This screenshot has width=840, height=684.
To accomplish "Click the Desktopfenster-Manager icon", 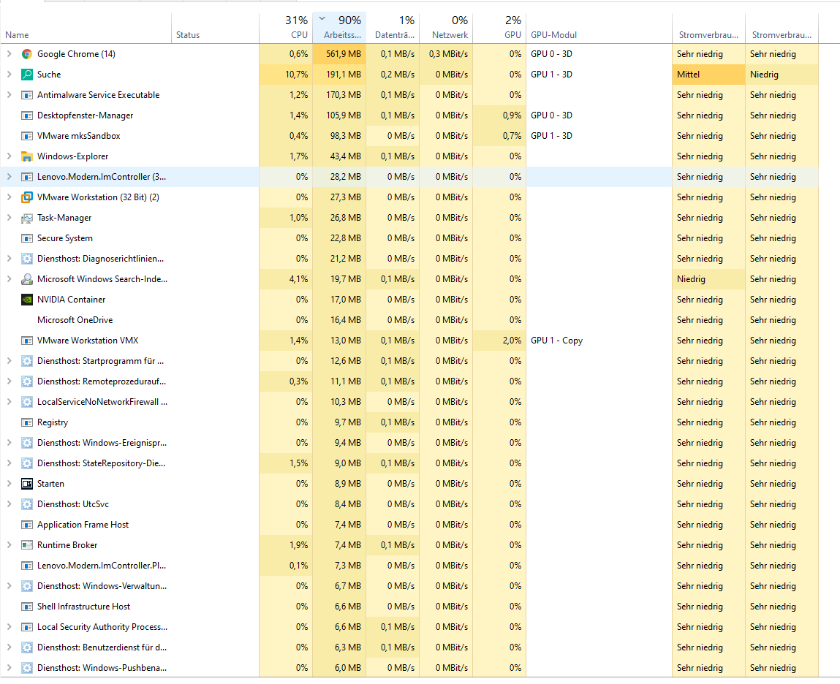I will point(27,115).
